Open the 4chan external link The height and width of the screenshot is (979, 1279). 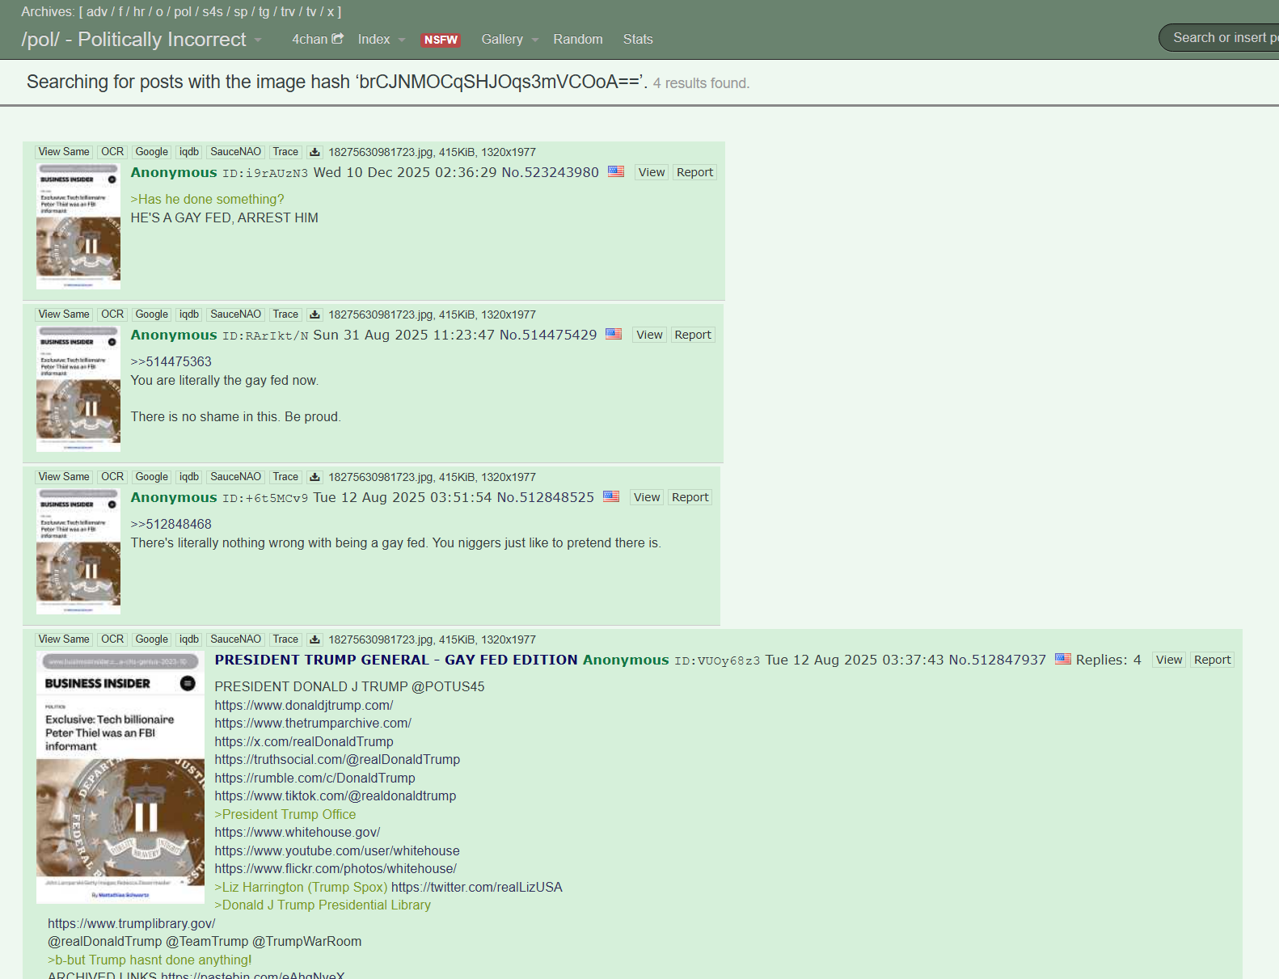tap(318, 39)
